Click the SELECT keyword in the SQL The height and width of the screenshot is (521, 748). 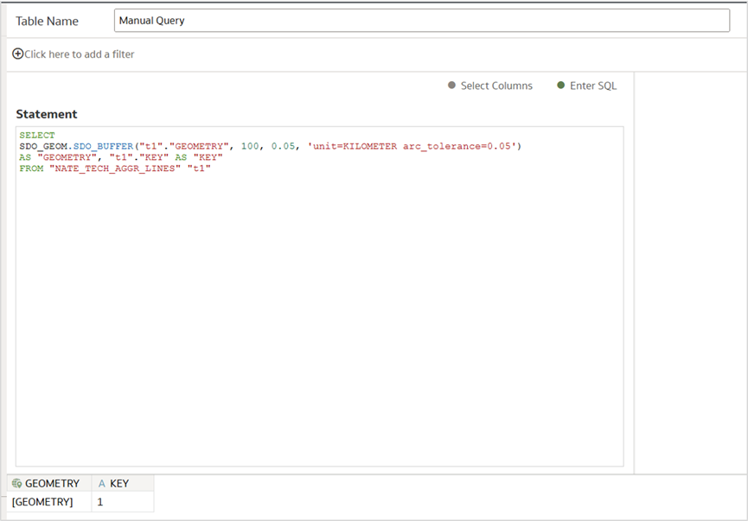coord(35,135)
